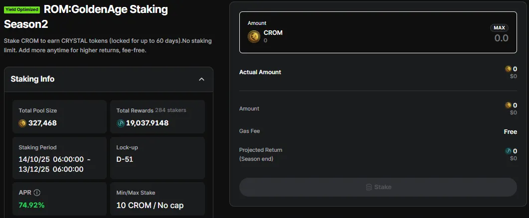Click the stack icon on the Stake button

[369, 187]
